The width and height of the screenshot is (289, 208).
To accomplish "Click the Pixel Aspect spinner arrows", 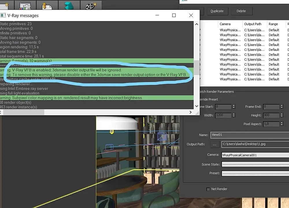I will (281, 124).
